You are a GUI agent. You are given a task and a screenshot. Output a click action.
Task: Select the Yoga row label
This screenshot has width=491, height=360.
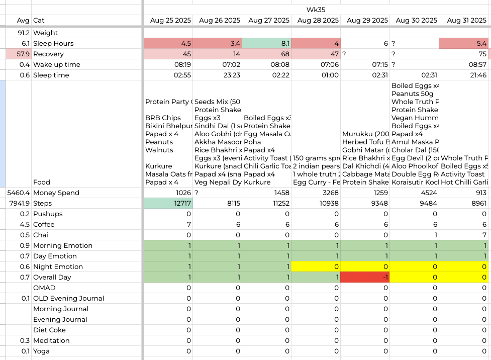click(41, 351)
